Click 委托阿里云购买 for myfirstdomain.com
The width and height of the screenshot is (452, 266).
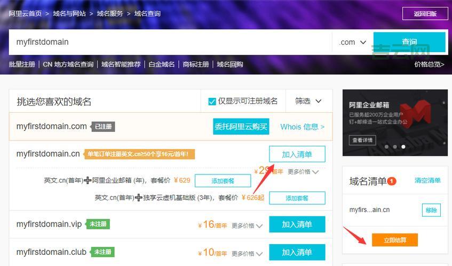(x=241, y=127)
